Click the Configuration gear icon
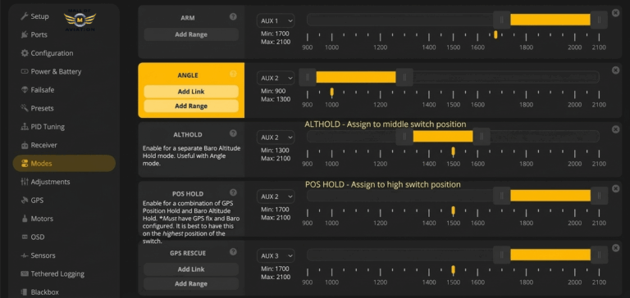The height and width of the screenshot is (298, 630). coord(25,53)
